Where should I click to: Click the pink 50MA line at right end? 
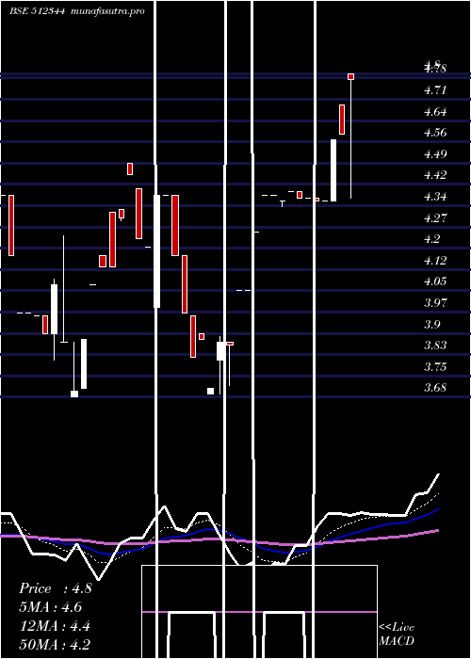pos(435,531)
